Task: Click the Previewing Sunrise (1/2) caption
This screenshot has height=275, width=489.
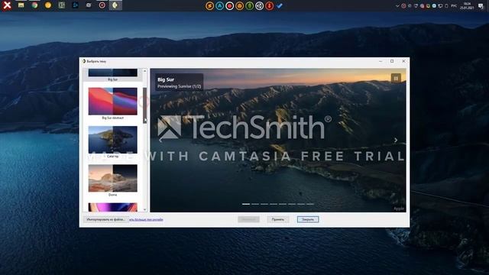Action: tap(179, 86)
